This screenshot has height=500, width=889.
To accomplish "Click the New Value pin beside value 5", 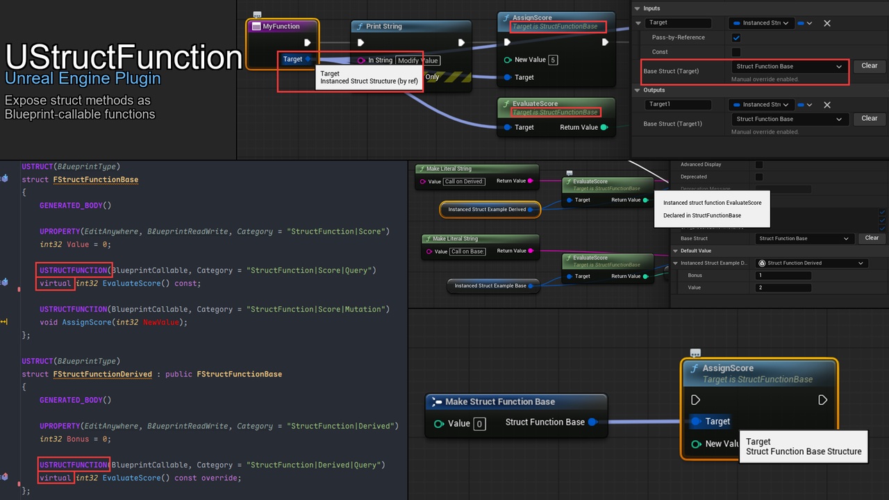I will tap(508, 60).
